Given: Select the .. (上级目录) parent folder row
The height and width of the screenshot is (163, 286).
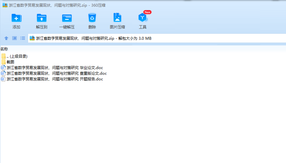Looking at the screenshot, I should 17,56.
